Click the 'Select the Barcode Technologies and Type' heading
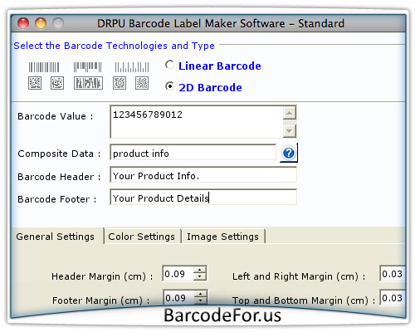The image size is (415, 332). 114,46
